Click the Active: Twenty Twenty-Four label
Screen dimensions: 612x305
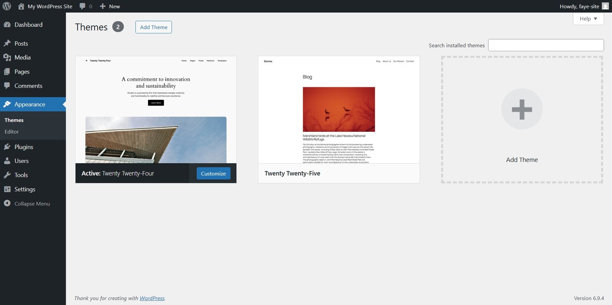click(118, 173)
